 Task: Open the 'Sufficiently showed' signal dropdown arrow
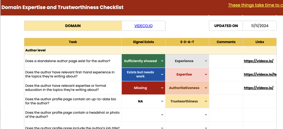tap(162, 61)
